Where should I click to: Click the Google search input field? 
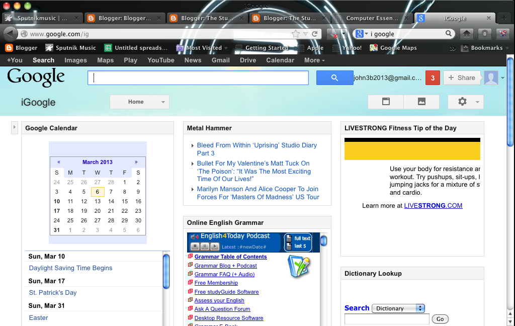click(198, 78)
